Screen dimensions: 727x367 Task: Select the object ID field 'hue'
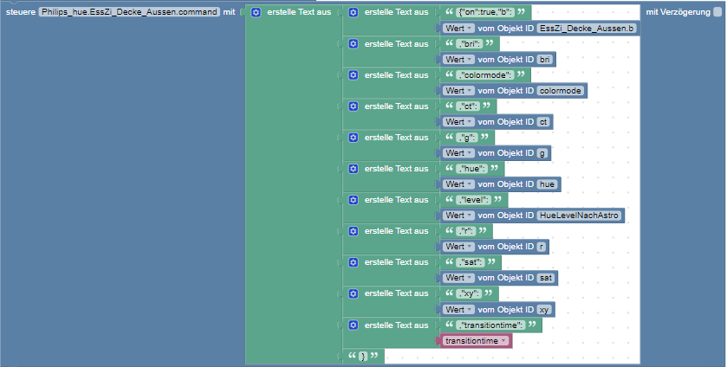547,184
